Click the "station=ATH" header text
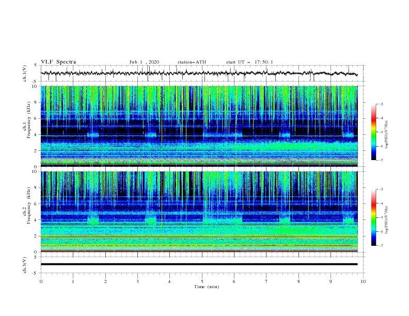 (192, 62)
